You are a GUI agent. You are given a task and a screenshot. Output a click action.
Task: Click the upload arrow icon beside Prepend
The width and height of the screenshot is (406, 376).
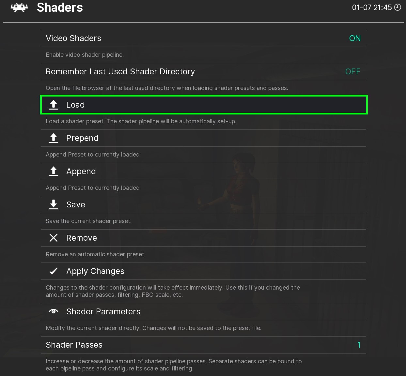click(x=54, y=138)
